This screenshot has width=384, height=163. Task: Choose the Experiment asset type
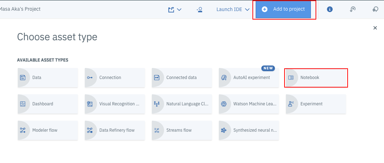[316, 104]
